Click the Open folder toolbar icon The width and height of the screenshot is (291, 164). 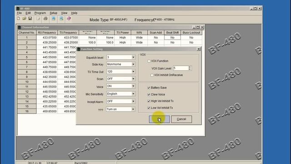pos(24,18)
